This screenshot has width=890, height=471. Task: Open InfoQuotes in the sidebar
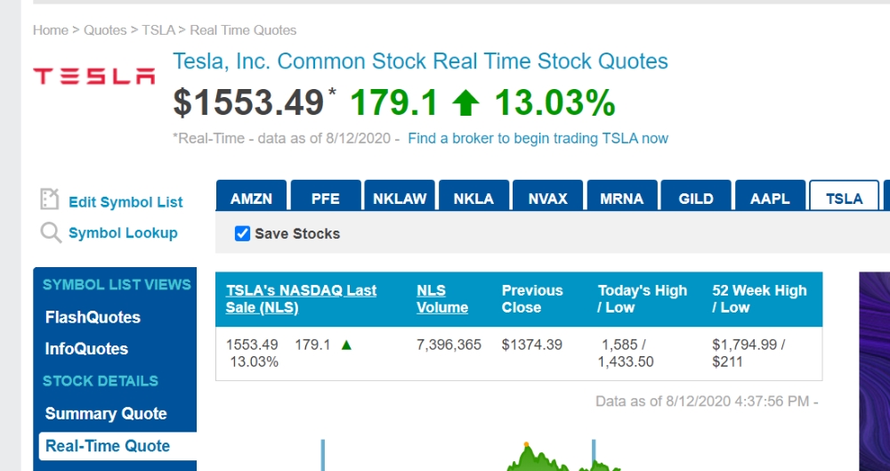pyautogui.click(x=86, y=349)
